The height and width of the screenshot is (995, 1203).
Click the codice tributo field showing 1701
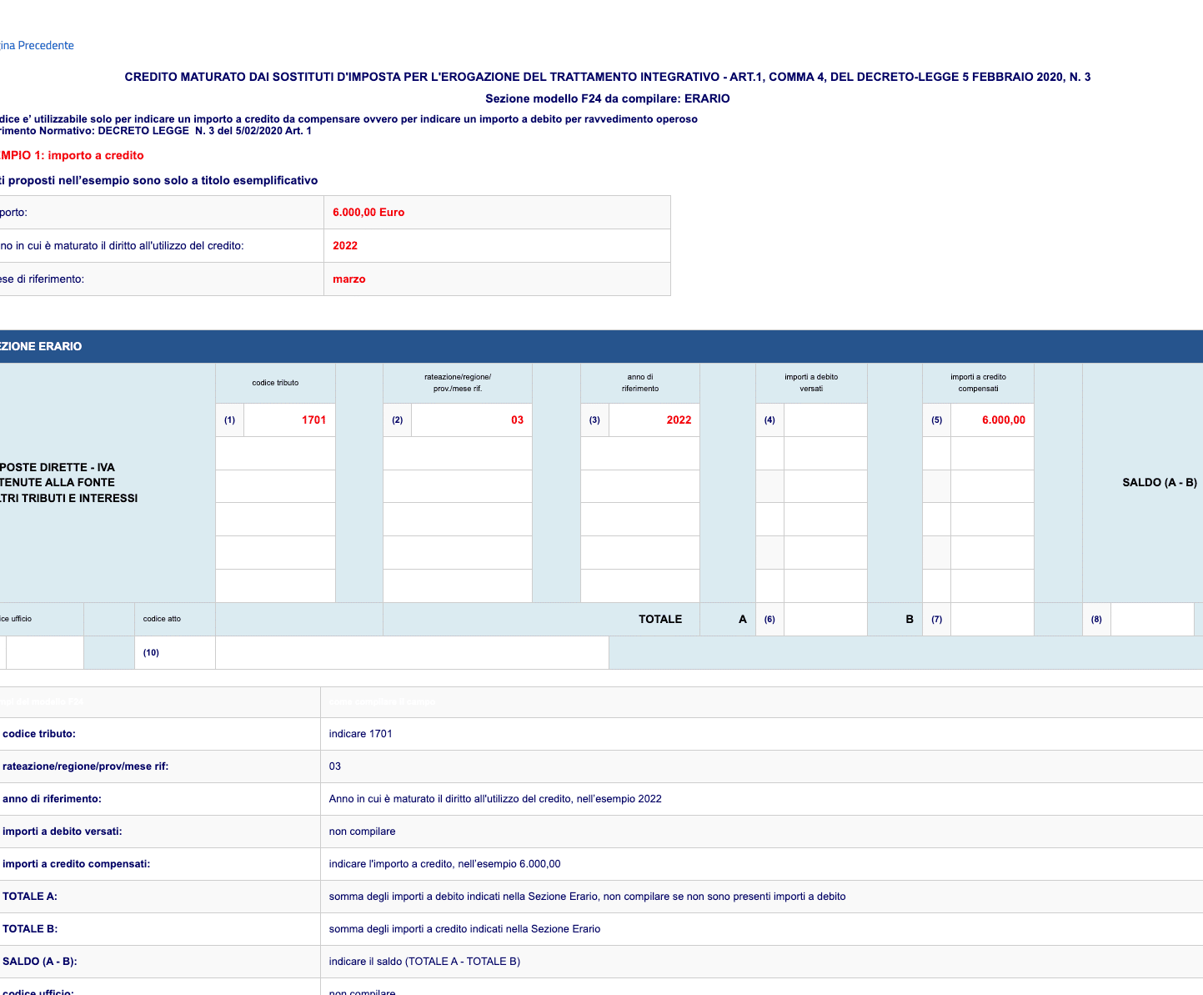[x=289, y=420]
